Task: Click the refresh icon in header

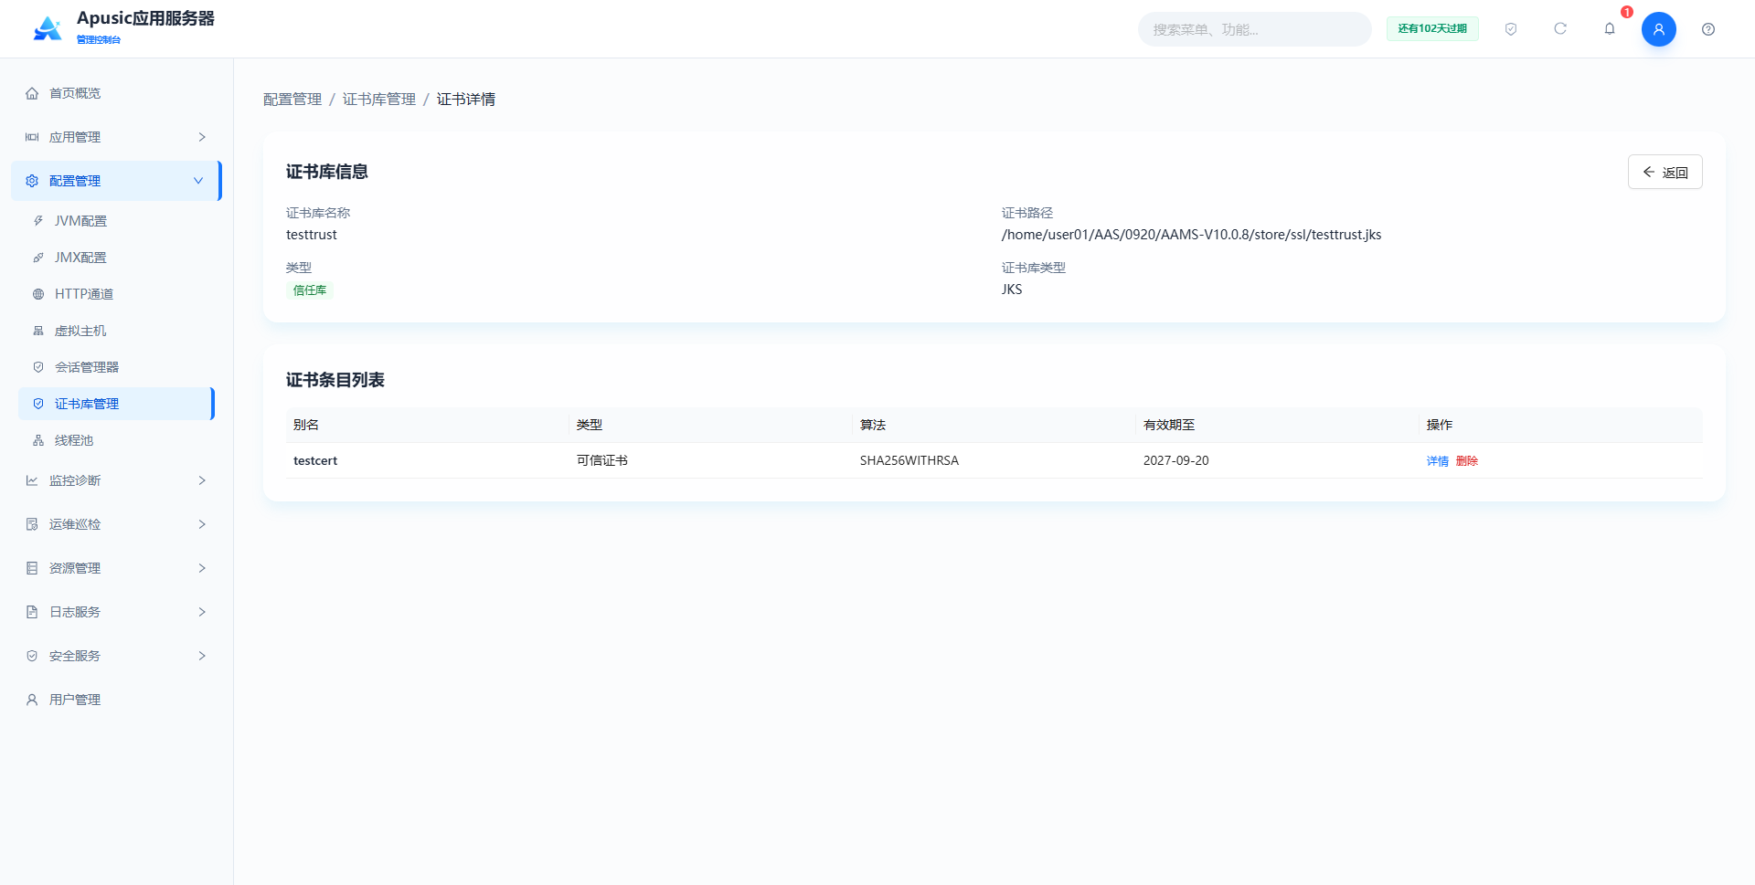Action: (1560, 29)
